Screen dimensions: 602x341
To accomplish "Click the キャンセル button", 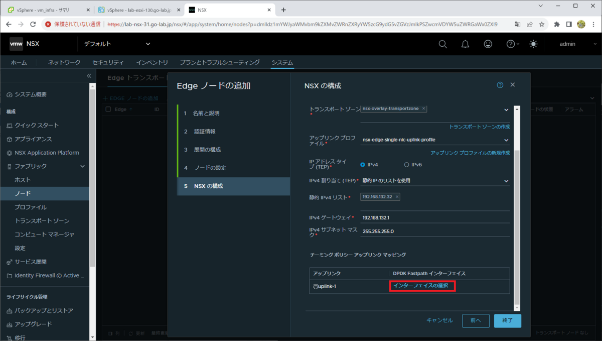I will pyautogui.click(x=439, y=320).
